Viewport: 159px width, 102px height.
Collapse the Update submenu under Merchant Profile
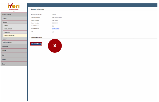[x=6, y=22]
